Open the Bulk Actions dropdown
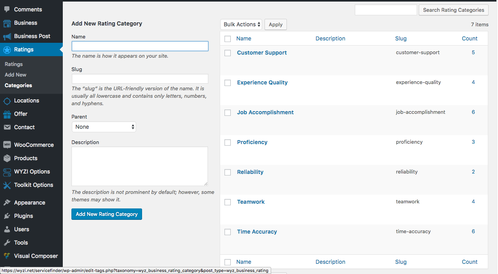The image size is (498, 274). [241, 24]
